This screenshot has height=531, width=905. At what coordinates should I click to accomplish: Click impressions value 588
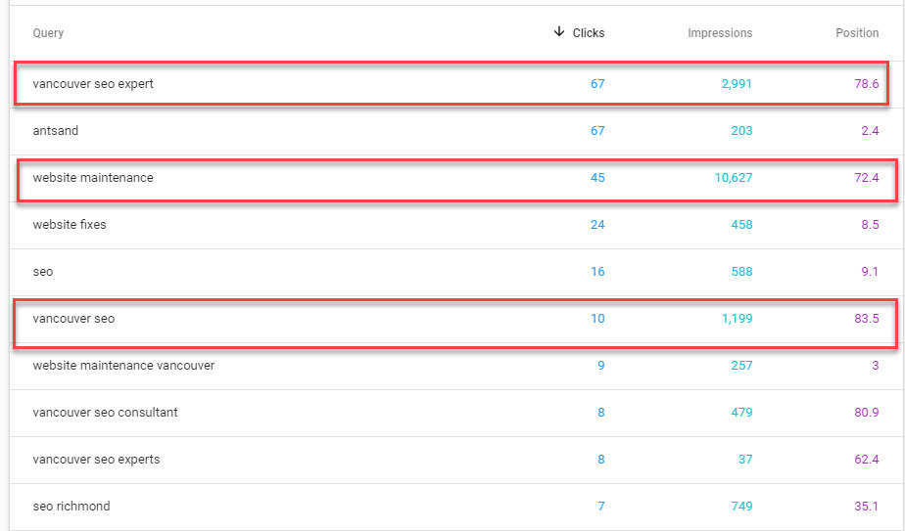pyautogui.click(x=741, y=272)
